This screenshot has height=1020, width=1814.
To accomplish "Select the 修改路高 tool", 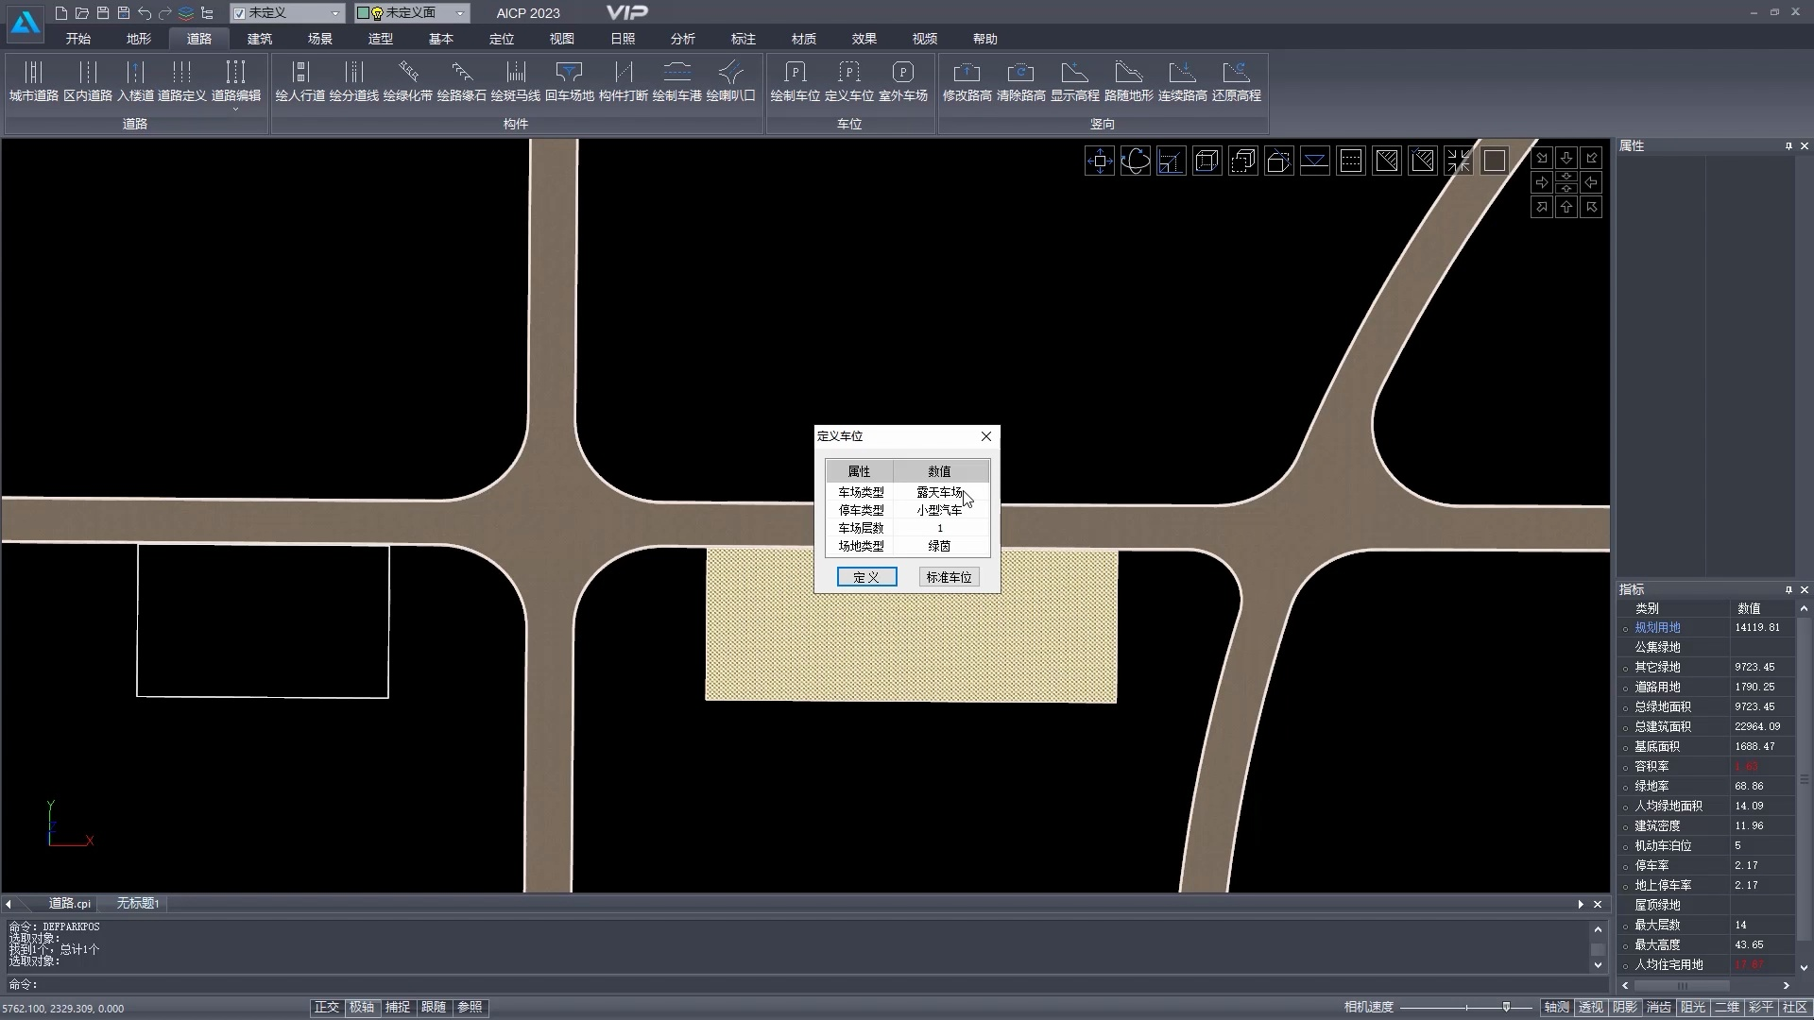I will 967,81.
